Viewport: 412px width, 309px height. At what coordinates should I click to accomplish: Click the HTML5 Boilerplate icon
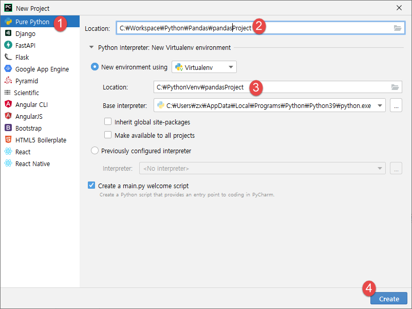point(8,139)
